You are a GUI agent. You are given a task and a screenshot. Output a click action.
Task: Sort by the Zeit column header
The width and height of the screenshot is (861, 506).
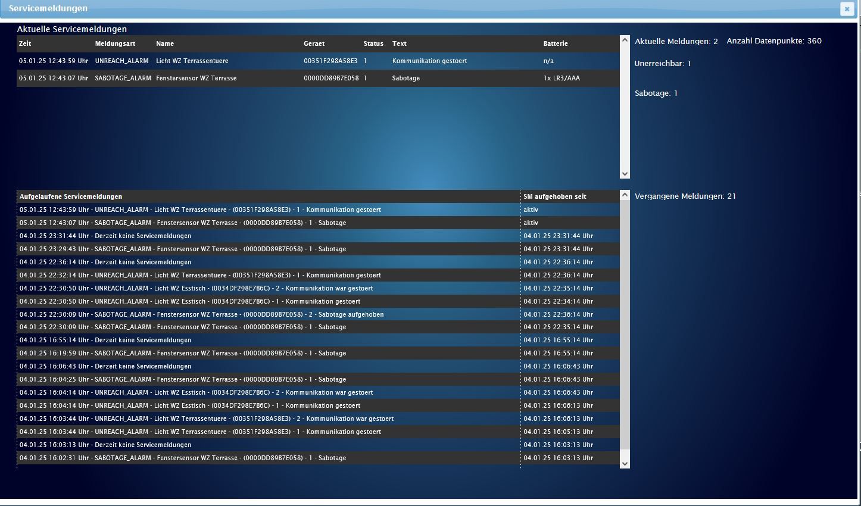[x=25, y=43]
